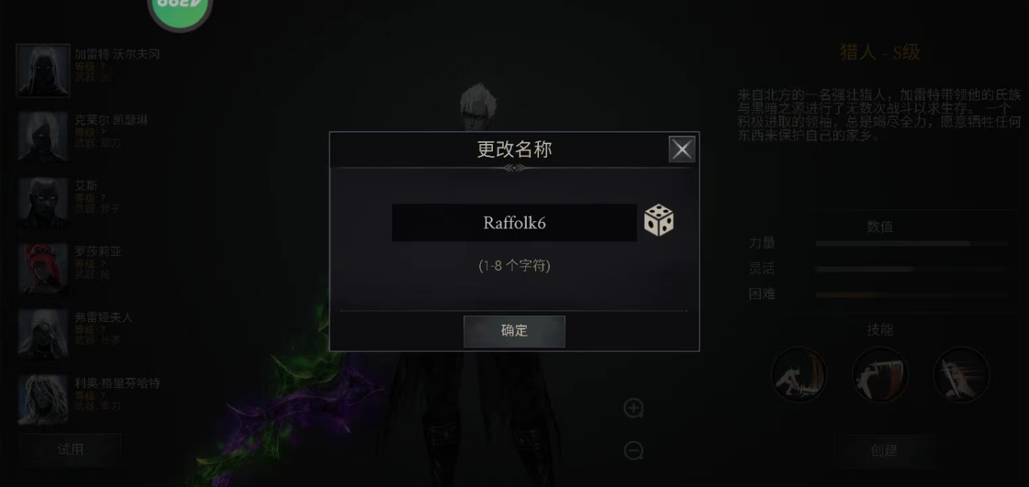Click the 试用 trial button
Screen dimensions: 1029x487
point(70,450)
